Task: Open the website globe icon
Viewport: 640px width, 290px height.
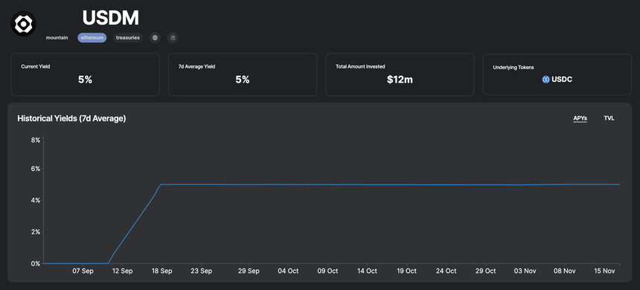Action: click(x=155, y=37)
